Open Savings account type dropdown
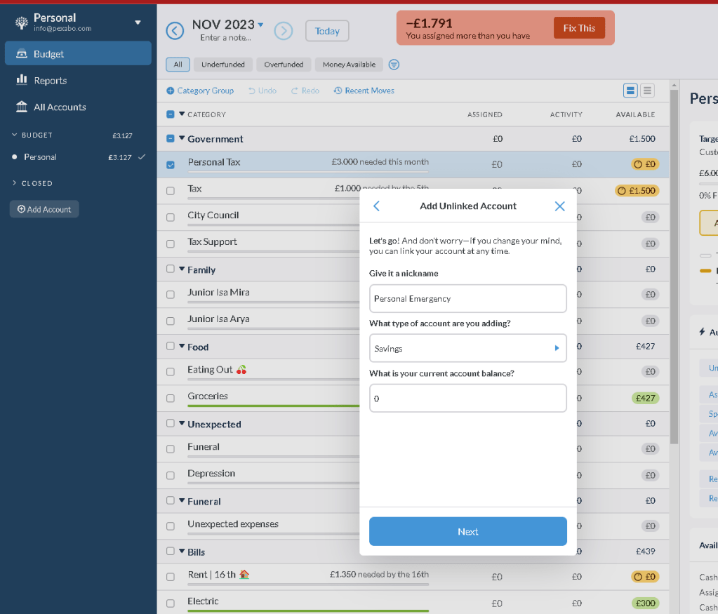718x614 pixels. click(467, 349)
